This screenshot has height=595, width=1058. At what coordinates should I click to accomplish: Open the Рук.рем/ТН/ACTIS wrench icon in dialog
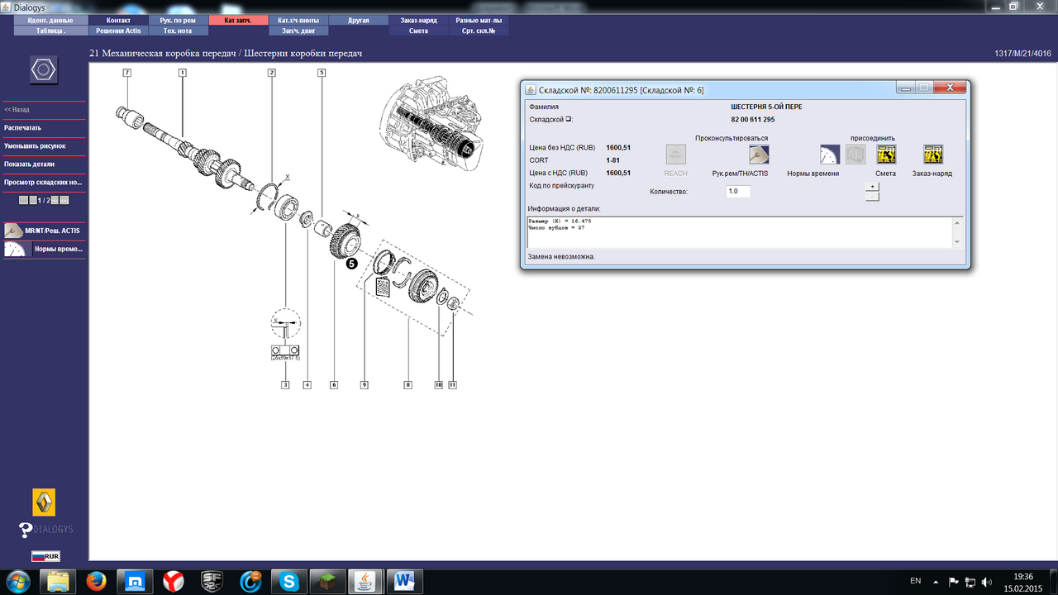point(759,154)
